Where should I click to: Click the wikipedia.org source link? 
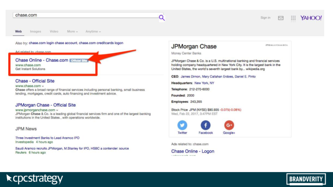(255, 69)
